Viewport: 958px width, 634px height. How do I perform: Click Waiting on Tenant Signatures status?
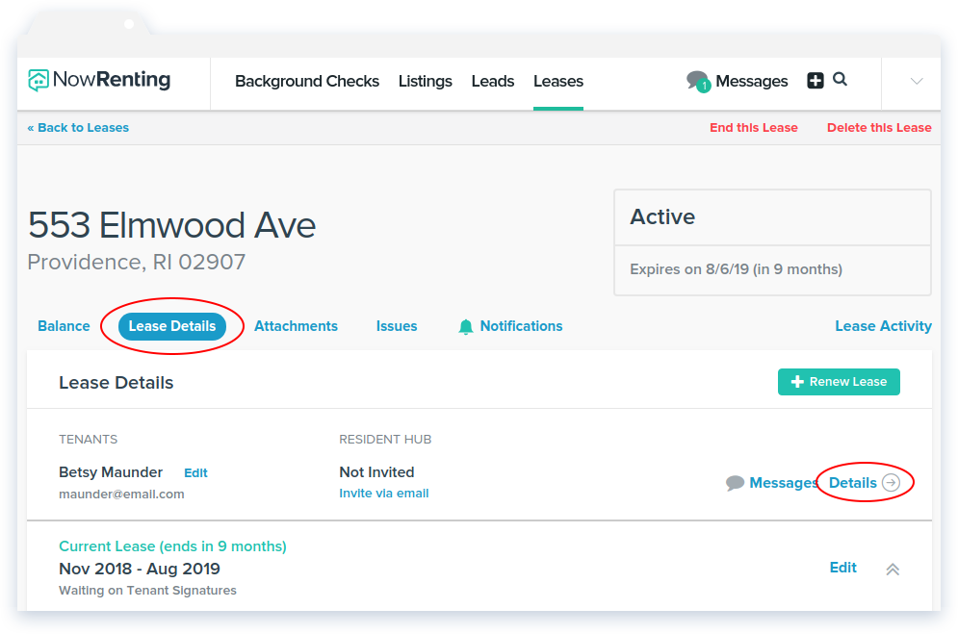click(x=147, y=591)
